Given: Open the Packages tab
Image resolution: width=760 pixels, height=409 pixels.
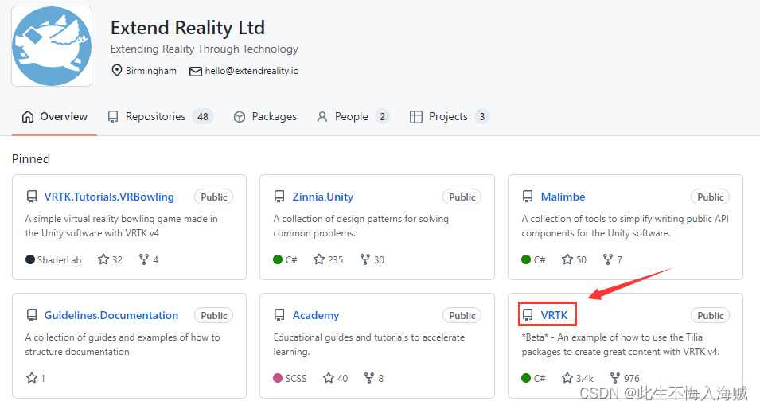Looking at the screenshot, I should (265, 117).
